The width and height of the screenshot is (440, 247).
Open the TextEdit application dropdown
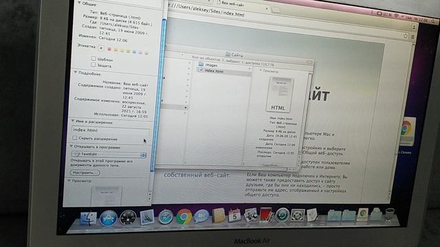[109, 154]
